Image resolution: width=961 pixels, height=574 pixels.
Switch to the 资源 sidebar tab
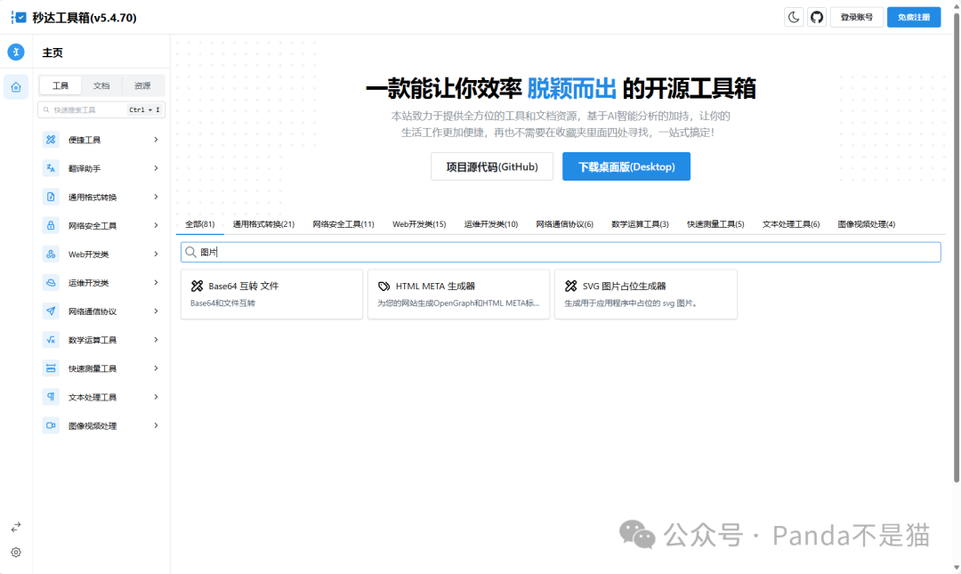[x=142, y=85]
